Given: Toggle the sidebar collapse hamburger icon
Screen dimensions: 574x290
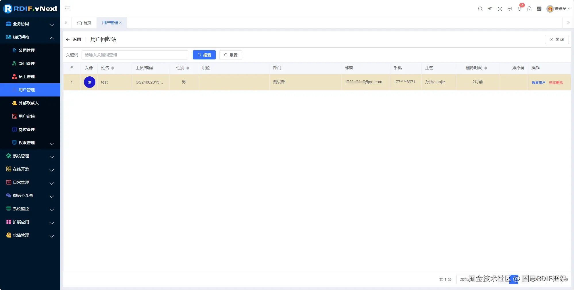Looking at the screenshot, I should 68,9.
